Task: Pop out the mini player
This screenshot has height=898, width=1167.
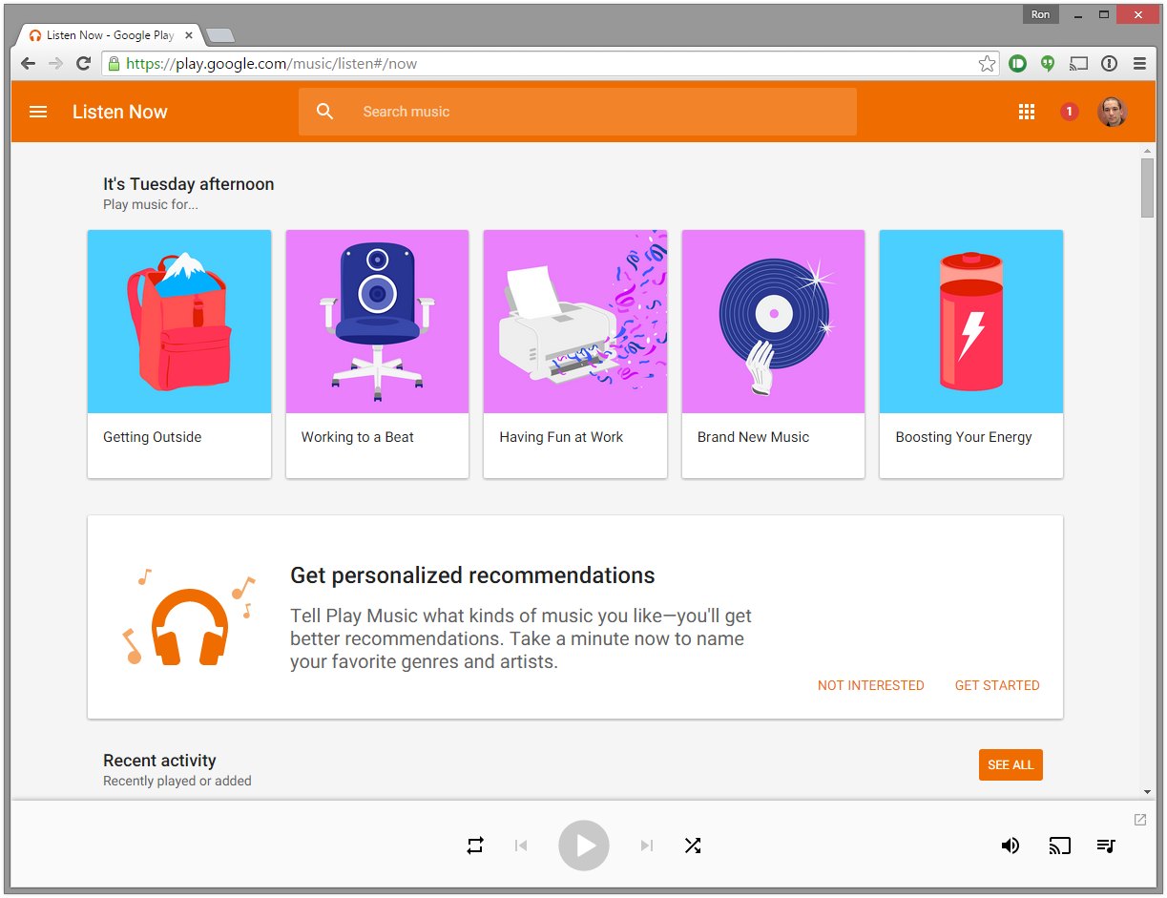Action: [x=1140, y=820]
